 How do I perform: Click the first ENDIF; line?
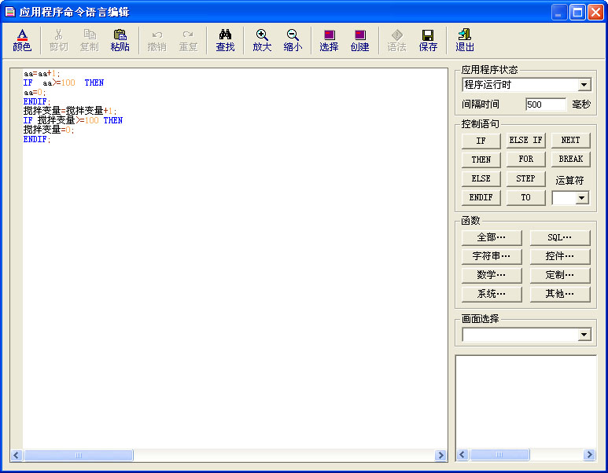(x=37, y=101)
